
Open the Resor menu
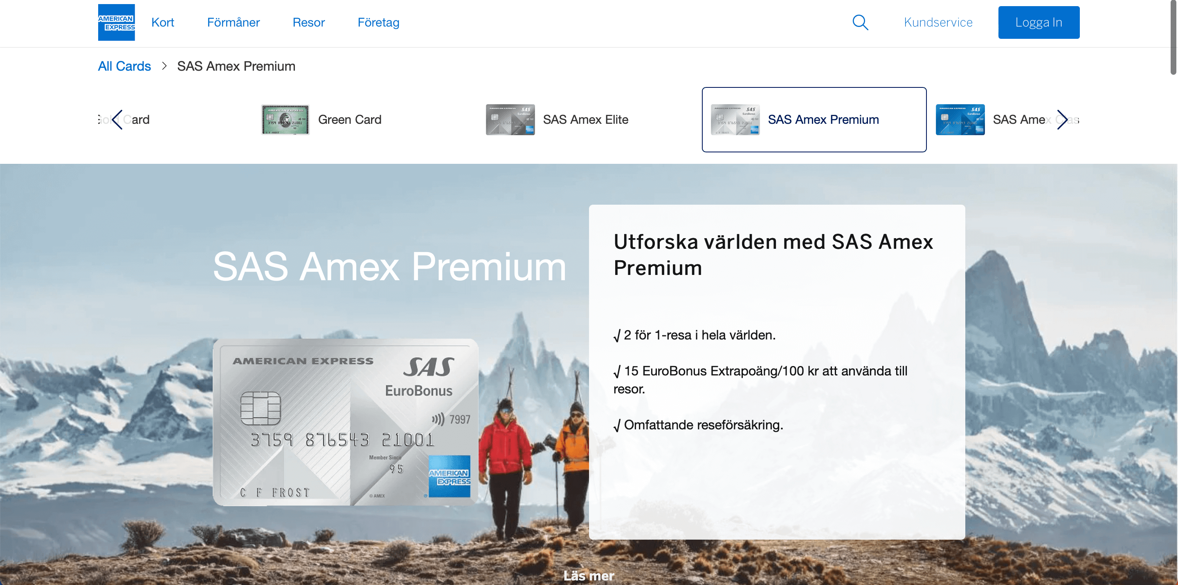(x=309, y=22)
